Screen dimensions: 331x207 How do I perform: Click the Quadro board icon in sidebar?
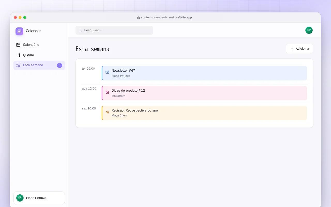pyautogui.click(x=18, y=55)
